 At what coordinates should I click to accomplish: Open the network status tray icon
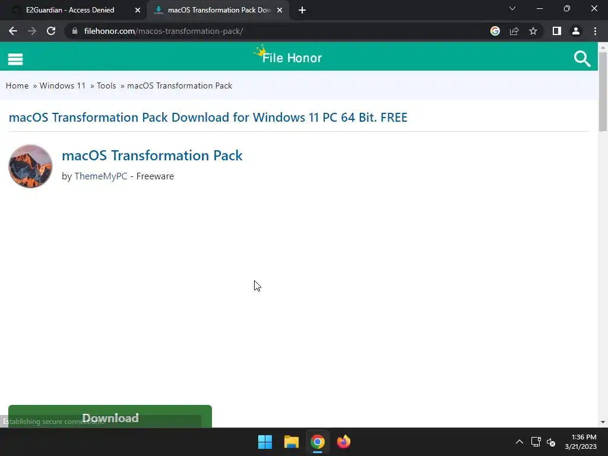[536, 442]
